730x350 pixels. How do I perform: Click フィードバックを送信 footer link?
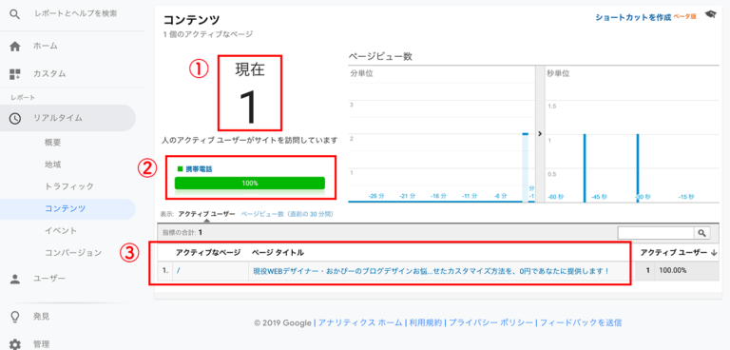point(581,322)
